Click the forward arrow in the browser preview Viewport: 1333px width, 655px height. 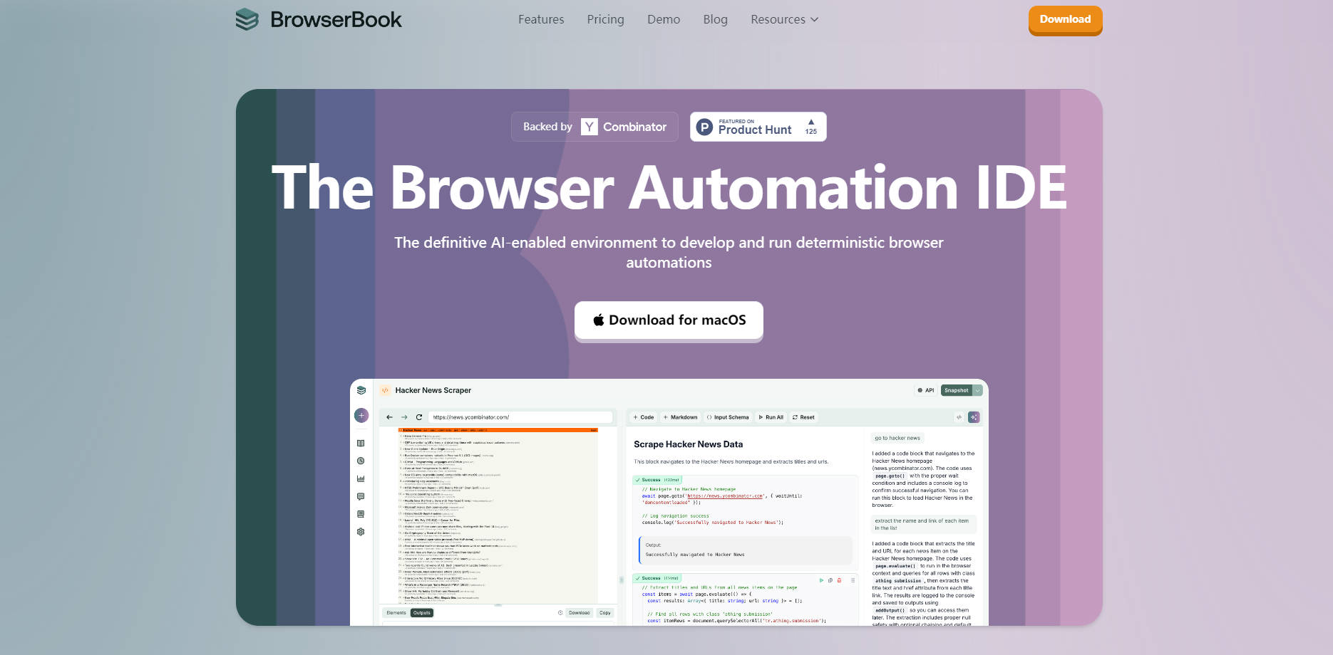coord(404,416)
